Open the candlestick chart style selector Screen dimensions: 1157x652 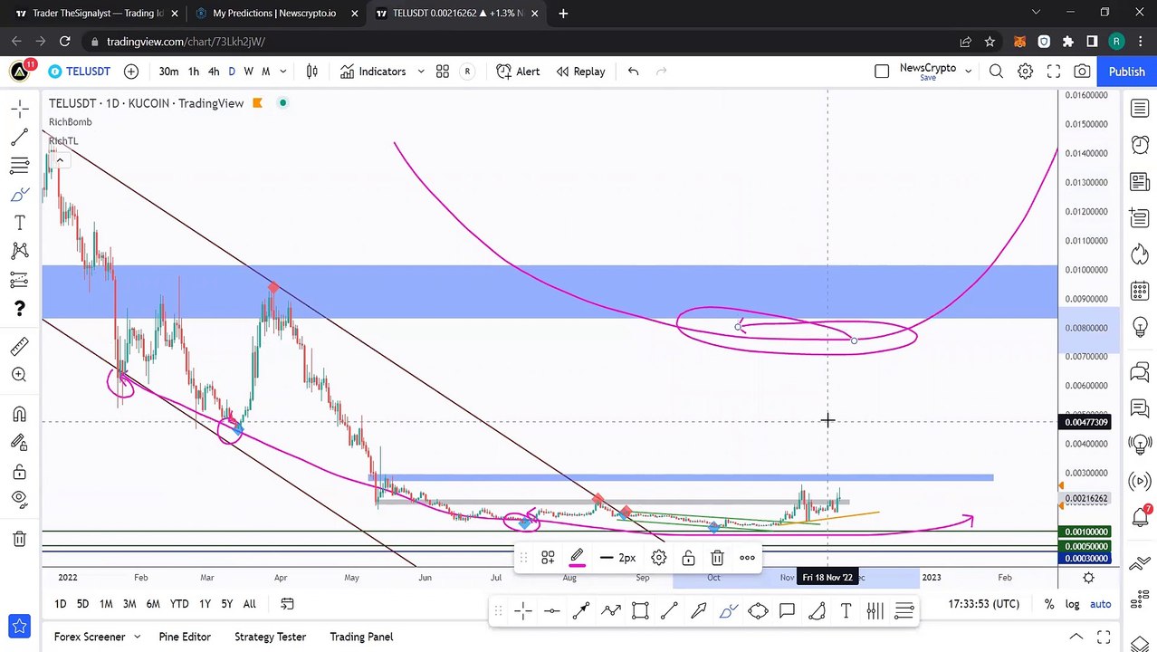[312, 72]
